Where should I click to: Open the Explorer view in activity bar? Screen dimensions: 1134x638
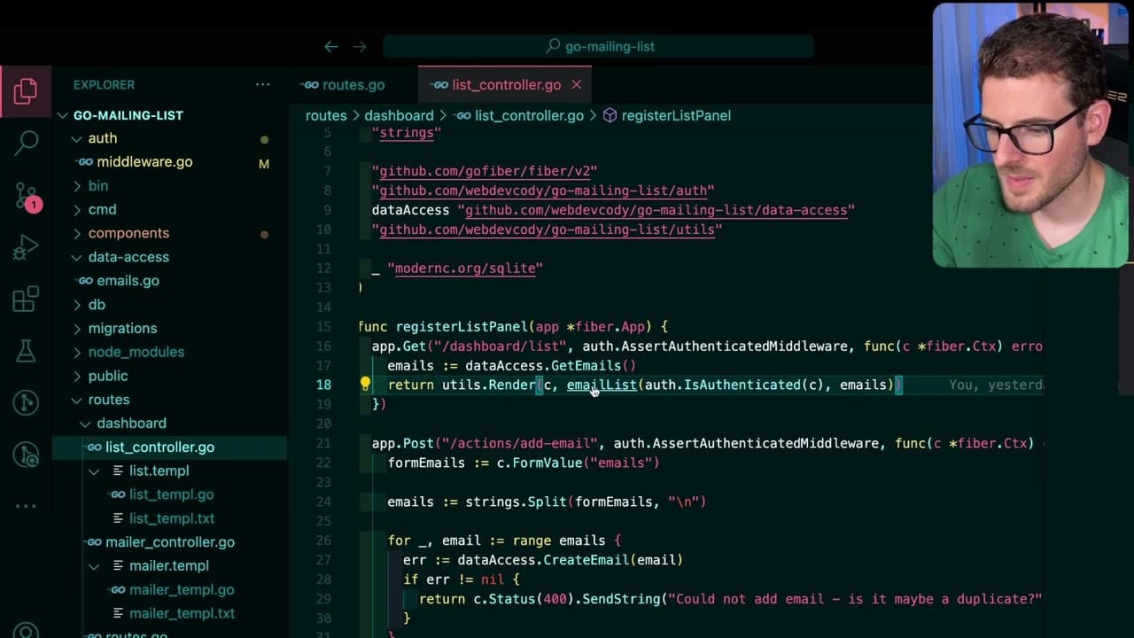(26, 90)
